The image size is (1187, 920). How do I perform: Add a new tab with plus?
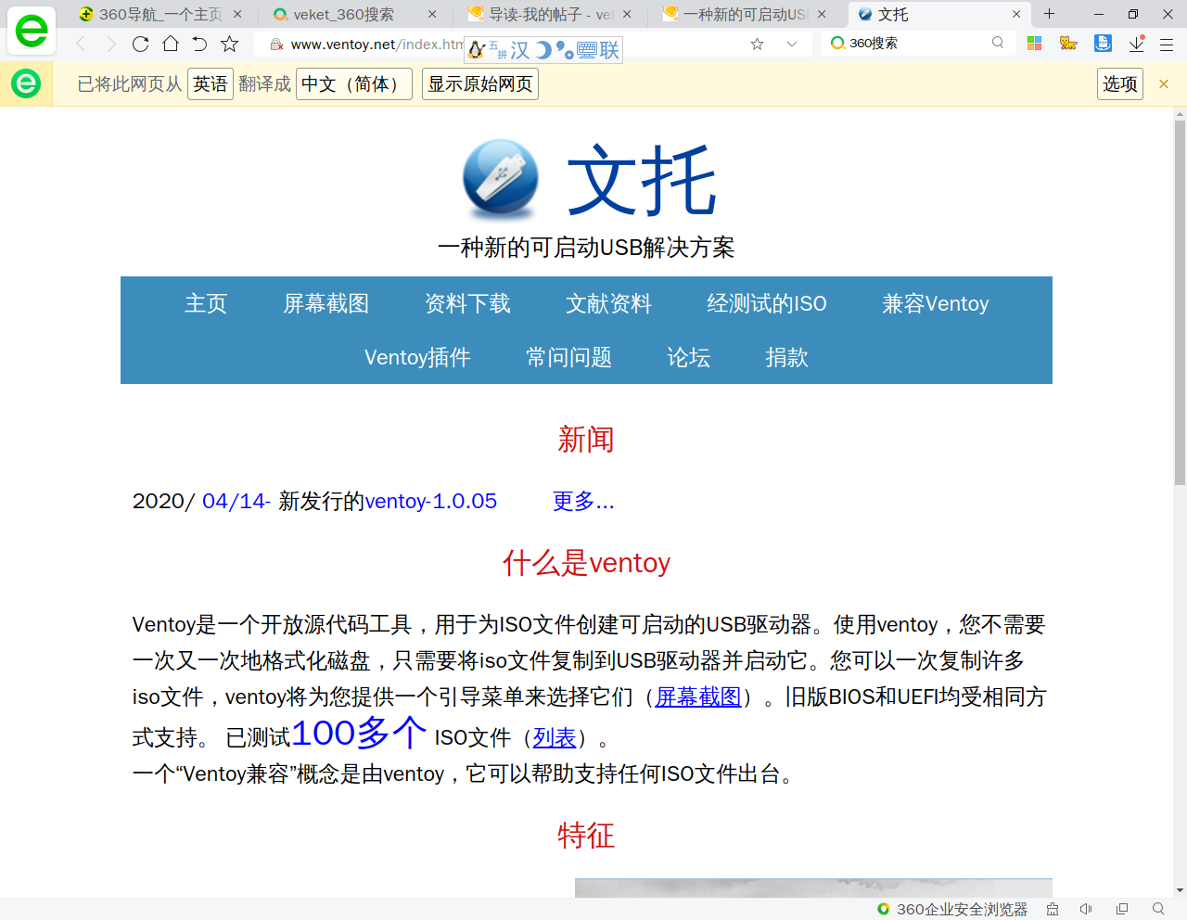click(x=1050, y=14)
